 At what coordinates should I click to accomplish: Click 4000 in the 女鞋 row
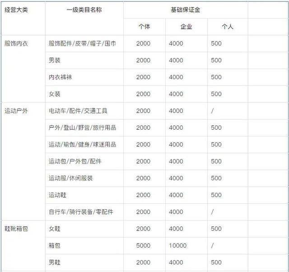coord(176,229)
